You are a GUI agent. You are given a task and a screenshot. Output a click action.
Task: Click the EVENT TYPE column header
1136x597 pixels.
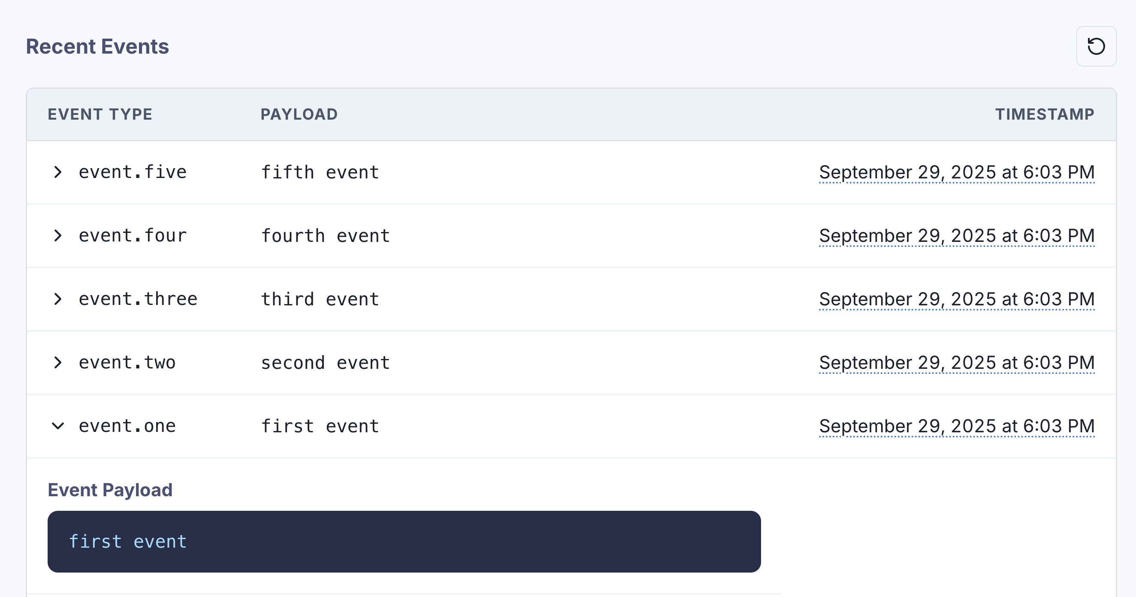click(100, 114)
